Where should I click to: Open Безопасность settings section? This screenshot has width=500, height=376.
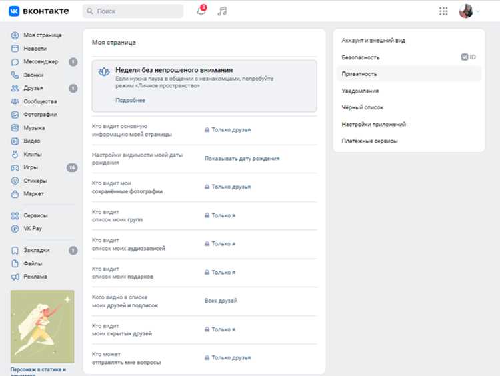coord(360,57)
